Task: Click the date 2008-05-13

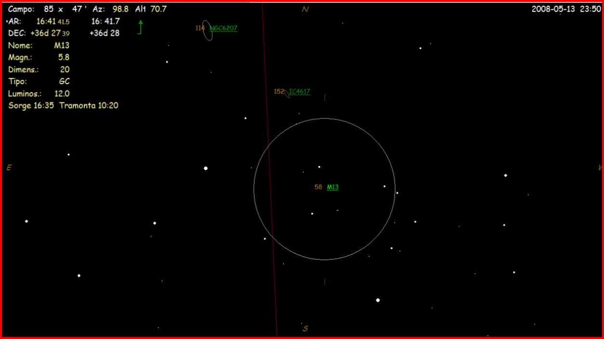Action: tap(553, 9)
